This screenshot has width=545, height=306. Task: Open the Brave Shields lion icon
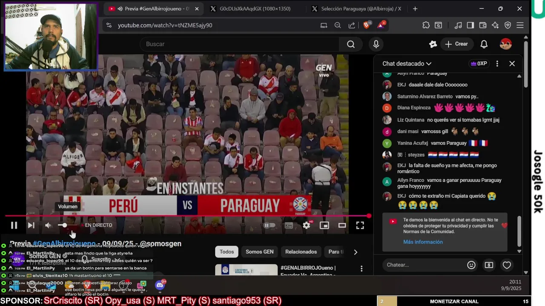(366, 25)
